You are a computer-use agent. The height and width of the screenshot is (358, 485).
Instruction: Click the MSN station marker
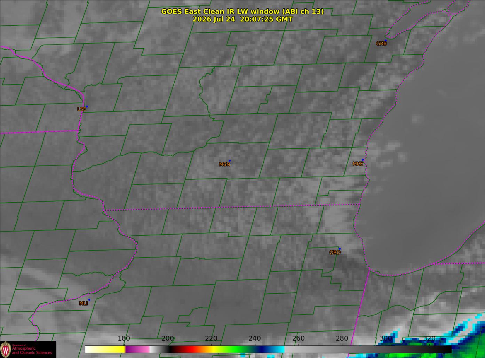(230, 161)
